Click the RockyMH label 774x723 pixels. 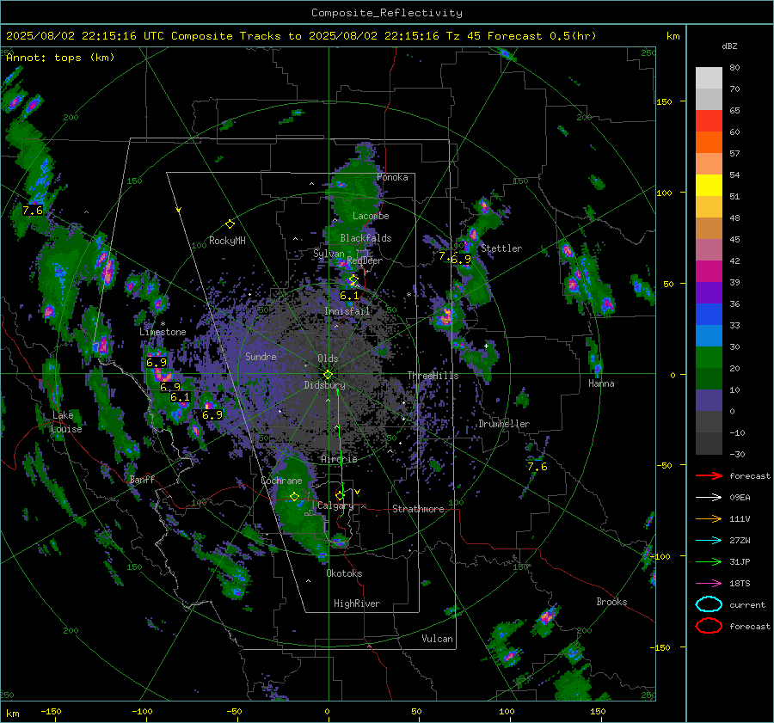pos(227,241)
